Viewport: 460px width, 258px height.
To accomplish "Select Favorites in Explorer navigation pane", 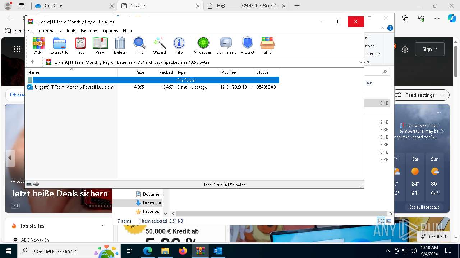I will 148,211.
